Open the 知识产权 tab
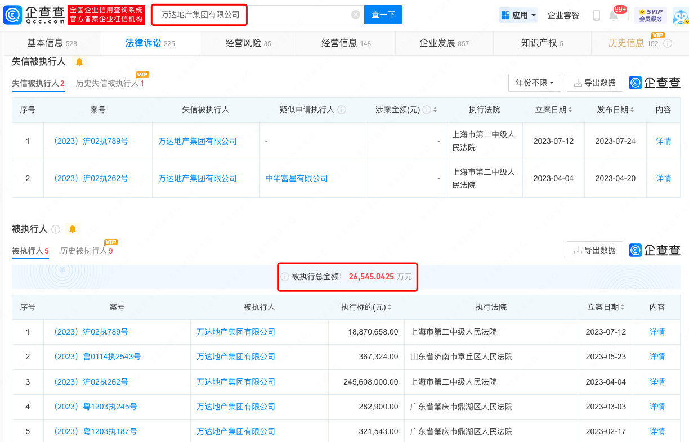This screenshot has height=442, width=689. click(542, 43)
